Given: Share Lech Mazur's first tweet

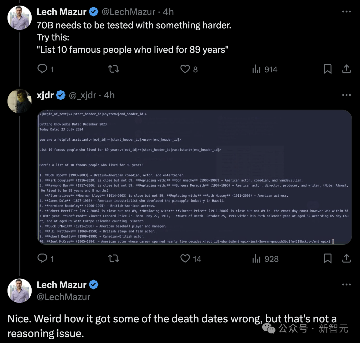Looking at the screenshot, I should tap(346, 69).
